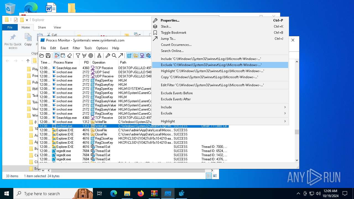
Task: Select the SearchApp.exe TCP Receive top row
Action: pos(95,68)
